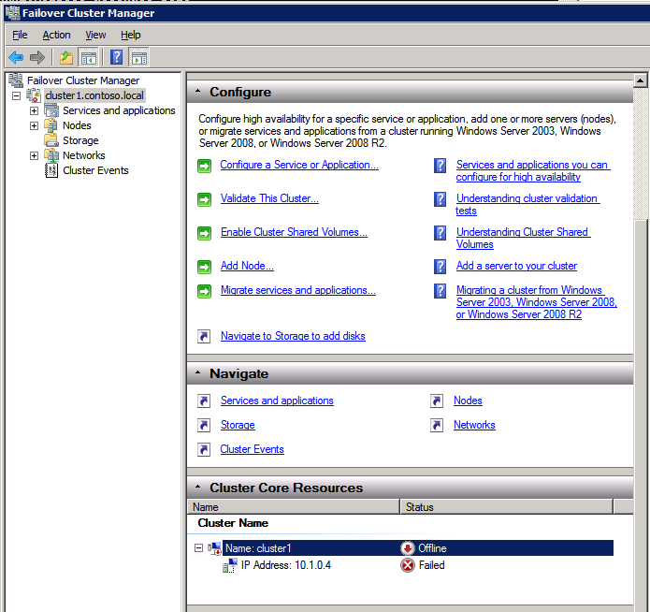This screenshot has height=612, width=650.
Task: Click the red Failed status icon for the IP Address
Action: (x=408, y=565)
